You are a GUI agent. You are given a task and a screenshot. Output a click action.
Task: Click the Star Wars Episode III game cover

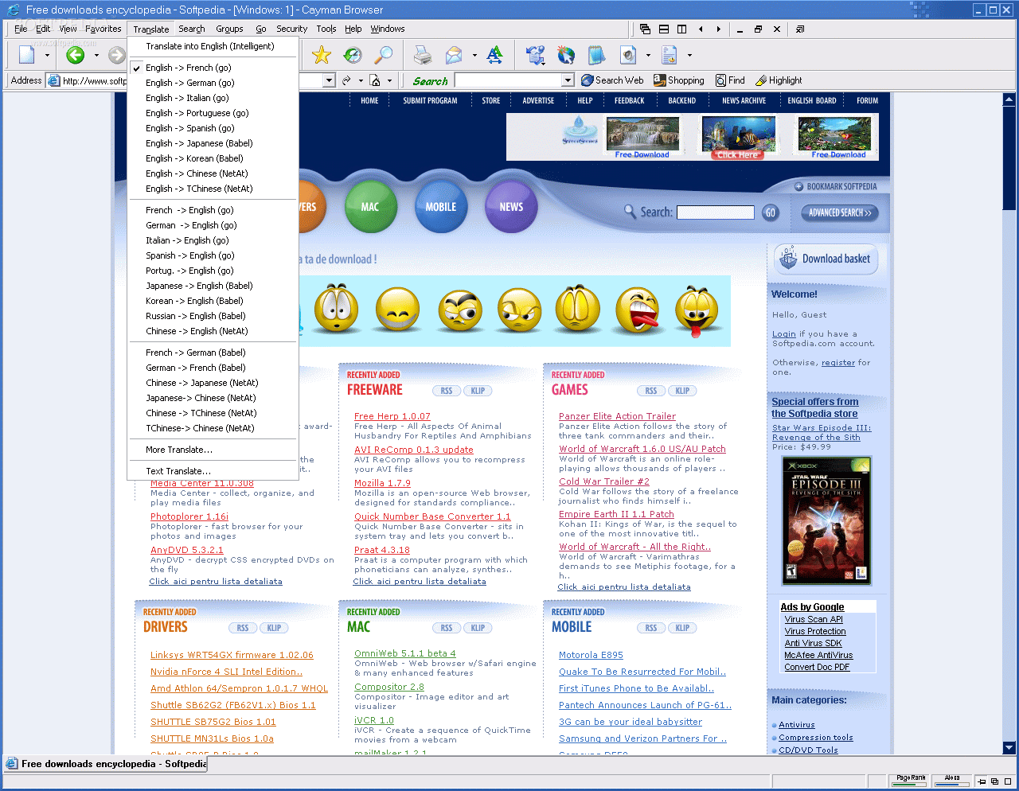(x=826, y=520)
